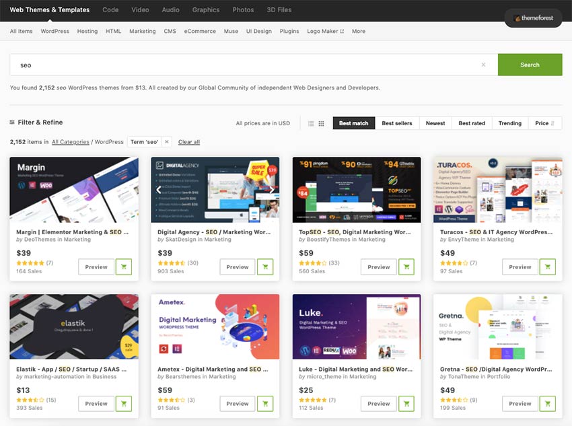Preview the Ametex theme
Screen dimensions: 572x426
click(x=238, y=404)
